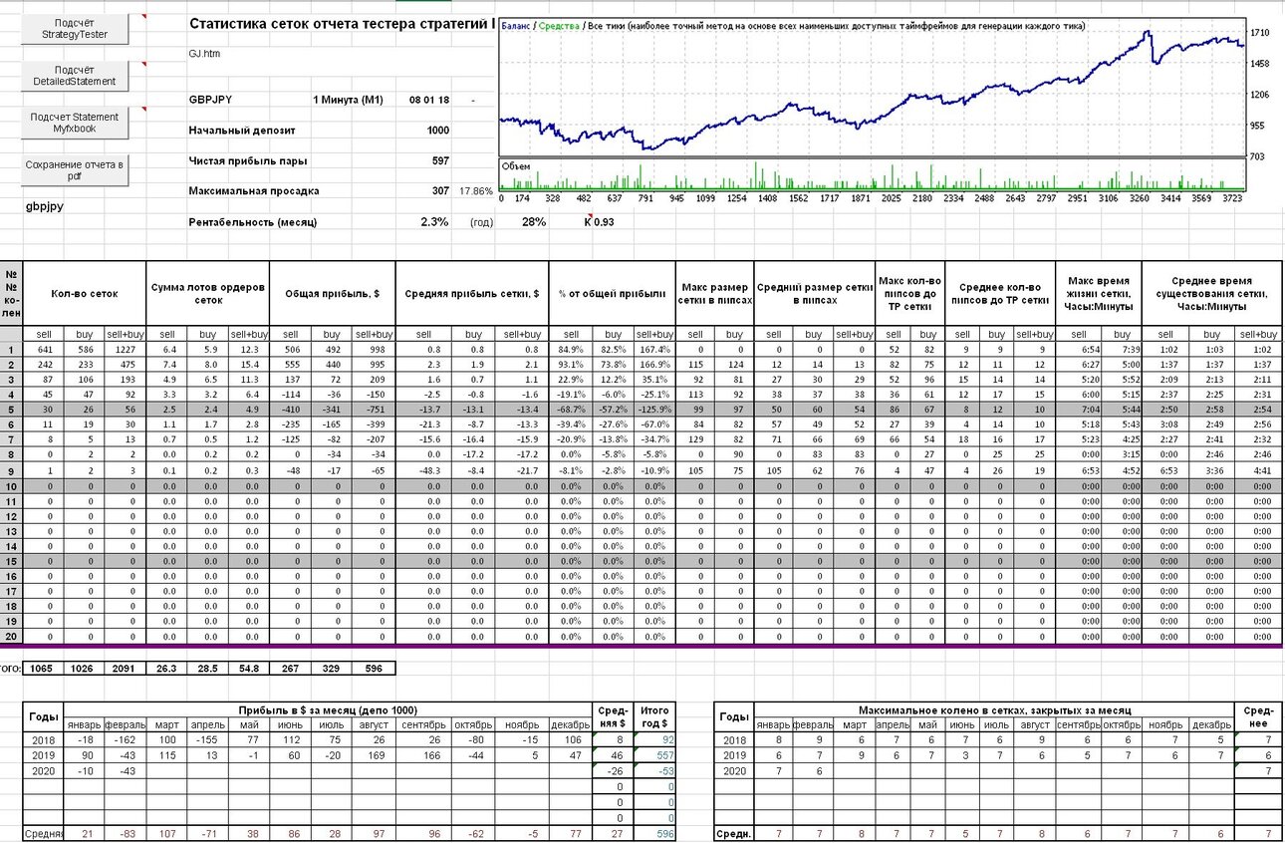Select the Кол-во сеток column header
The height and width of the screenshot is (843, 1285).
[x=85, y=294]
